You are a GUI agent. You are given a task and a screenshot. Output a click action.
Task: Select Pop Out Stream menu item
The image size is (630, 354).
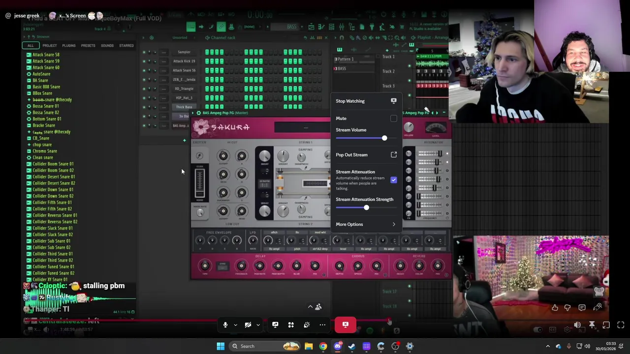366,155
